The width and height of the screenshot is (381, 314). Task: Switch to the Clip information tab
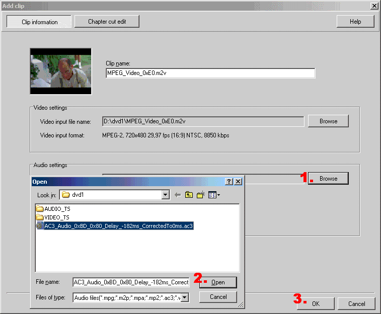pos(39,22)
